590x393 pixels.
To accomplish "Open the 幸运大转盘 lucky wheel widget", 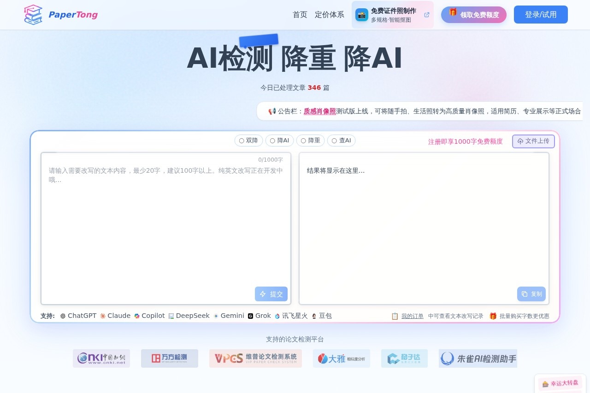I will tap(560, 383).
